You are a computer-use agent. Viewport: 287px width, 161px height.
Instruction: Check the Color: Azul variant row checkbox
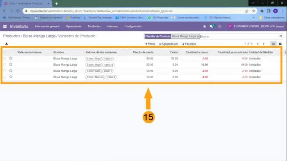[x=5, y=71]
